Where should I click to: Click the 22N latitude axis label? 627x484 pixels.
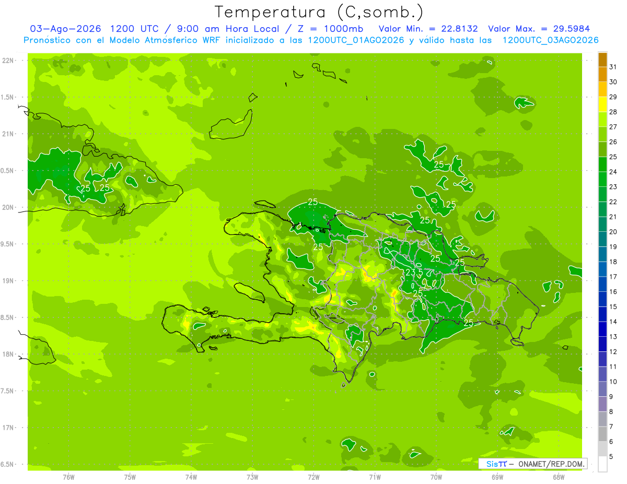coord(8,61)
